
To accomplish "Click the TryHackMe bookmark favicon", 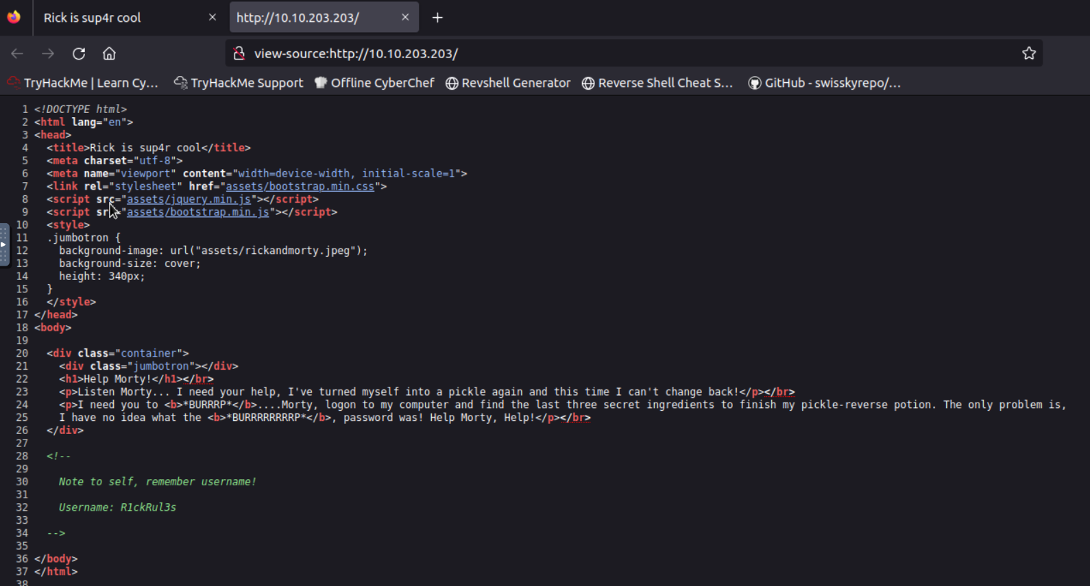I will pos(14,83).
